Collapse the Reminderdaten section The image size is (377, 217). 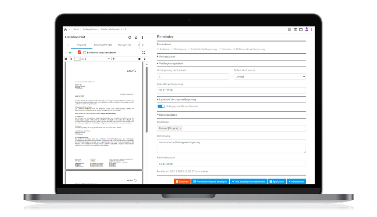pos(167,115)
